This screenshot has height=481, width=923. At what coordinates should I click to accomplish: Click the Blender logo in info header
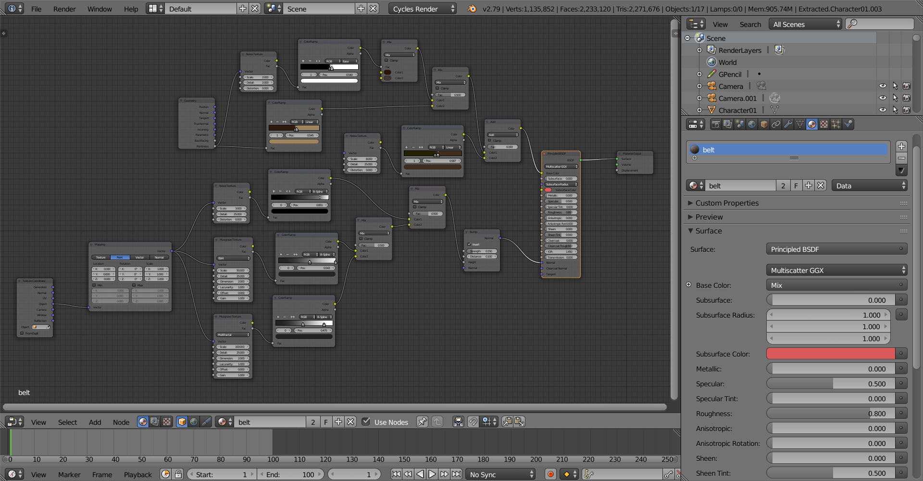click(472, 9)
